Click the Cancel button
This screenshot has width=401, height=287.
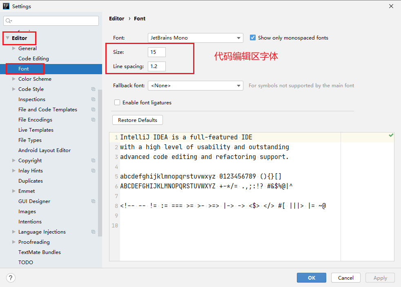pos(346,278)
